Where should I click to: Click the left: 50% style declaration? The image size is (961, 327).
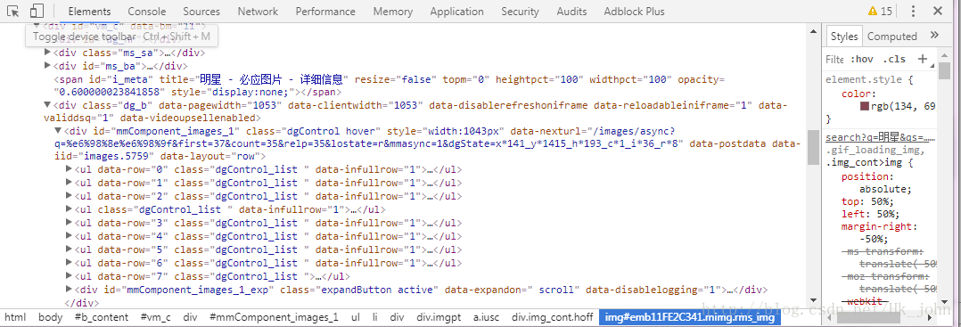click(x=870, y=214)
